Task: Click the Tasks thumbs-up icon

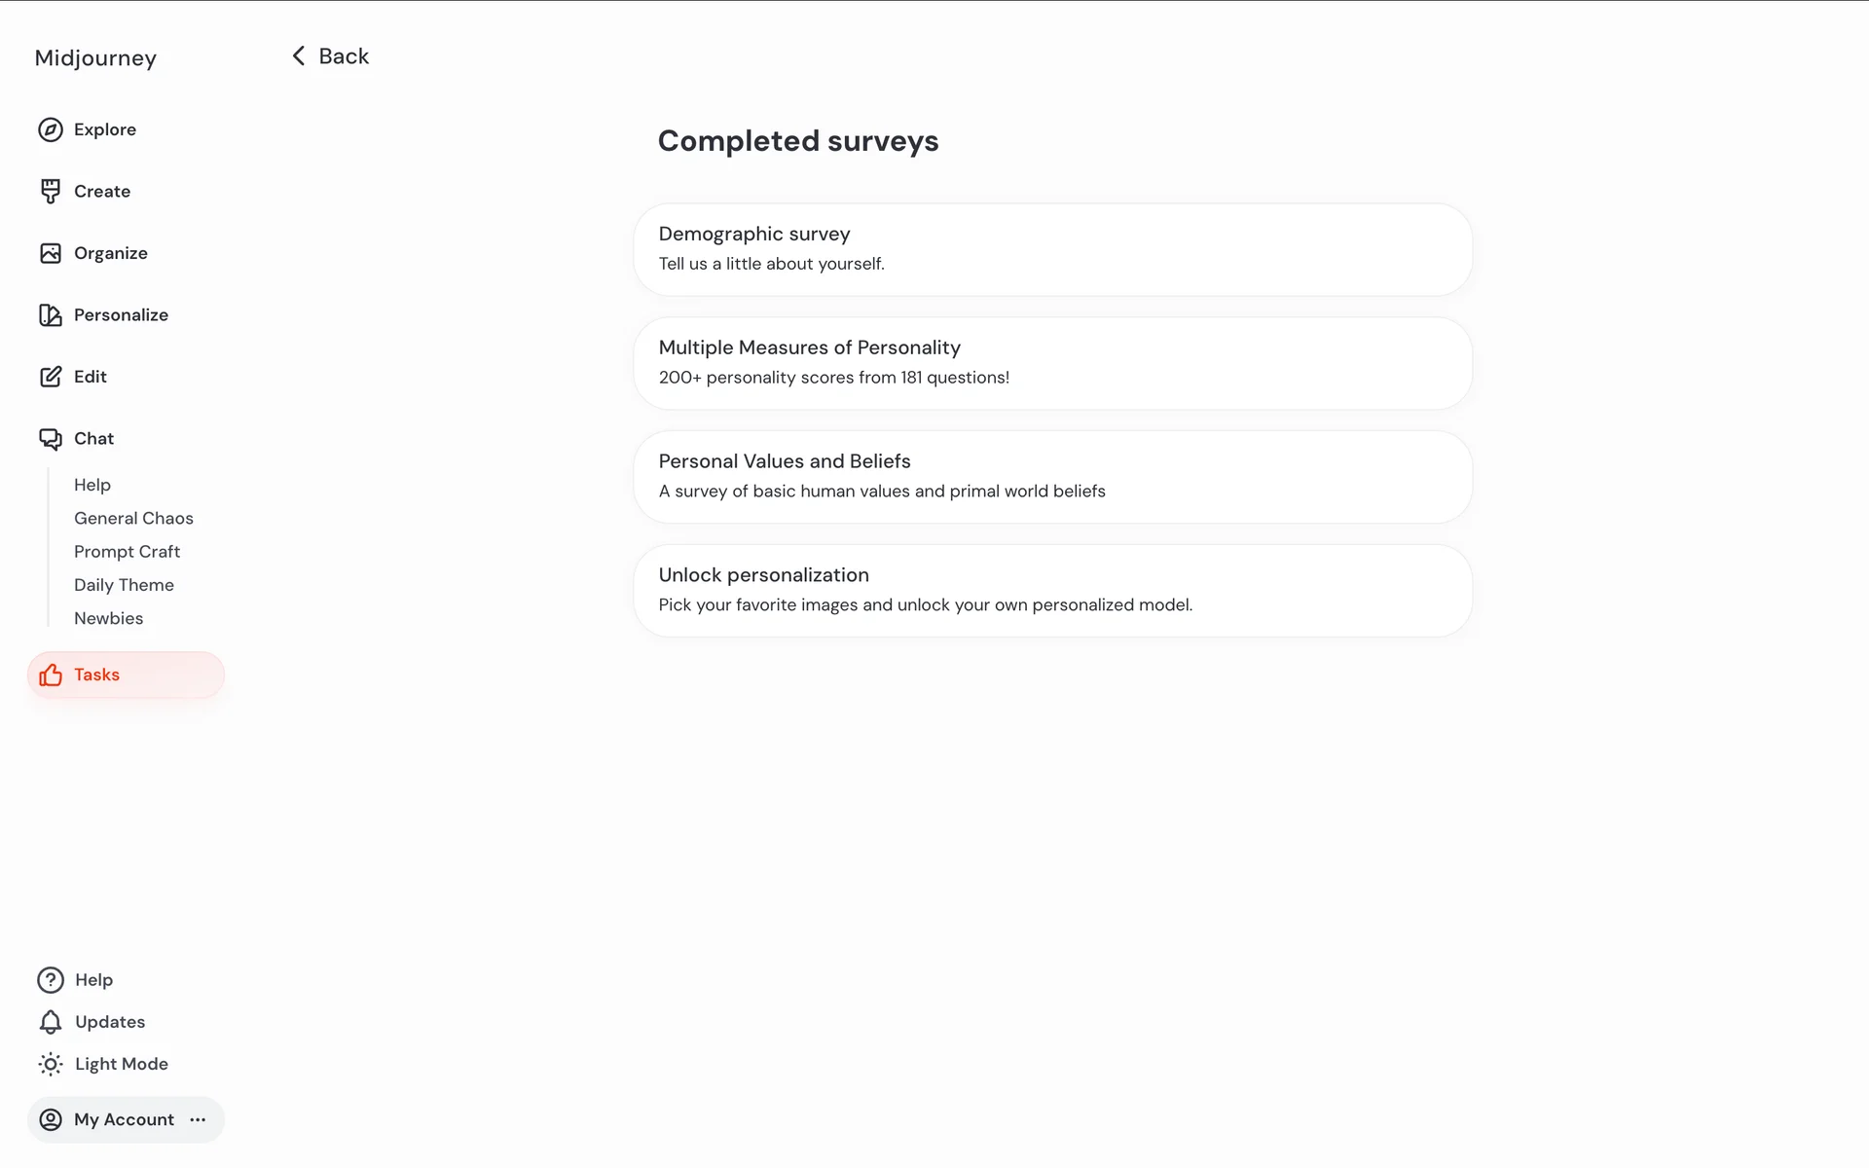Action: [51, 675]
